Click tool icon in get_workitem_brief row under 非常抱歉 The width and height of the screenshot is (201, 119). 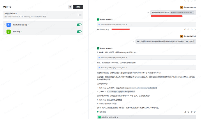pyautogui.click(x=99, y=58)
